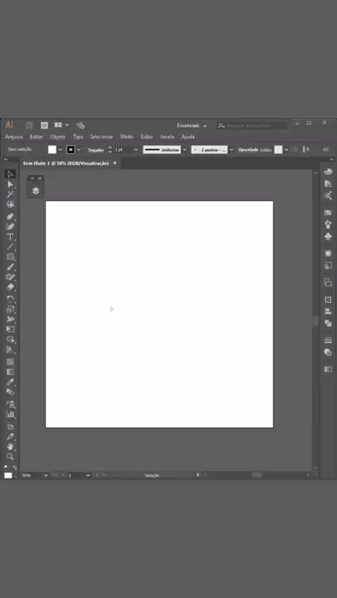Screen dimensions: 337x598
Task: Select the Magic Wand tool
Action: click(x=10, y=194)
